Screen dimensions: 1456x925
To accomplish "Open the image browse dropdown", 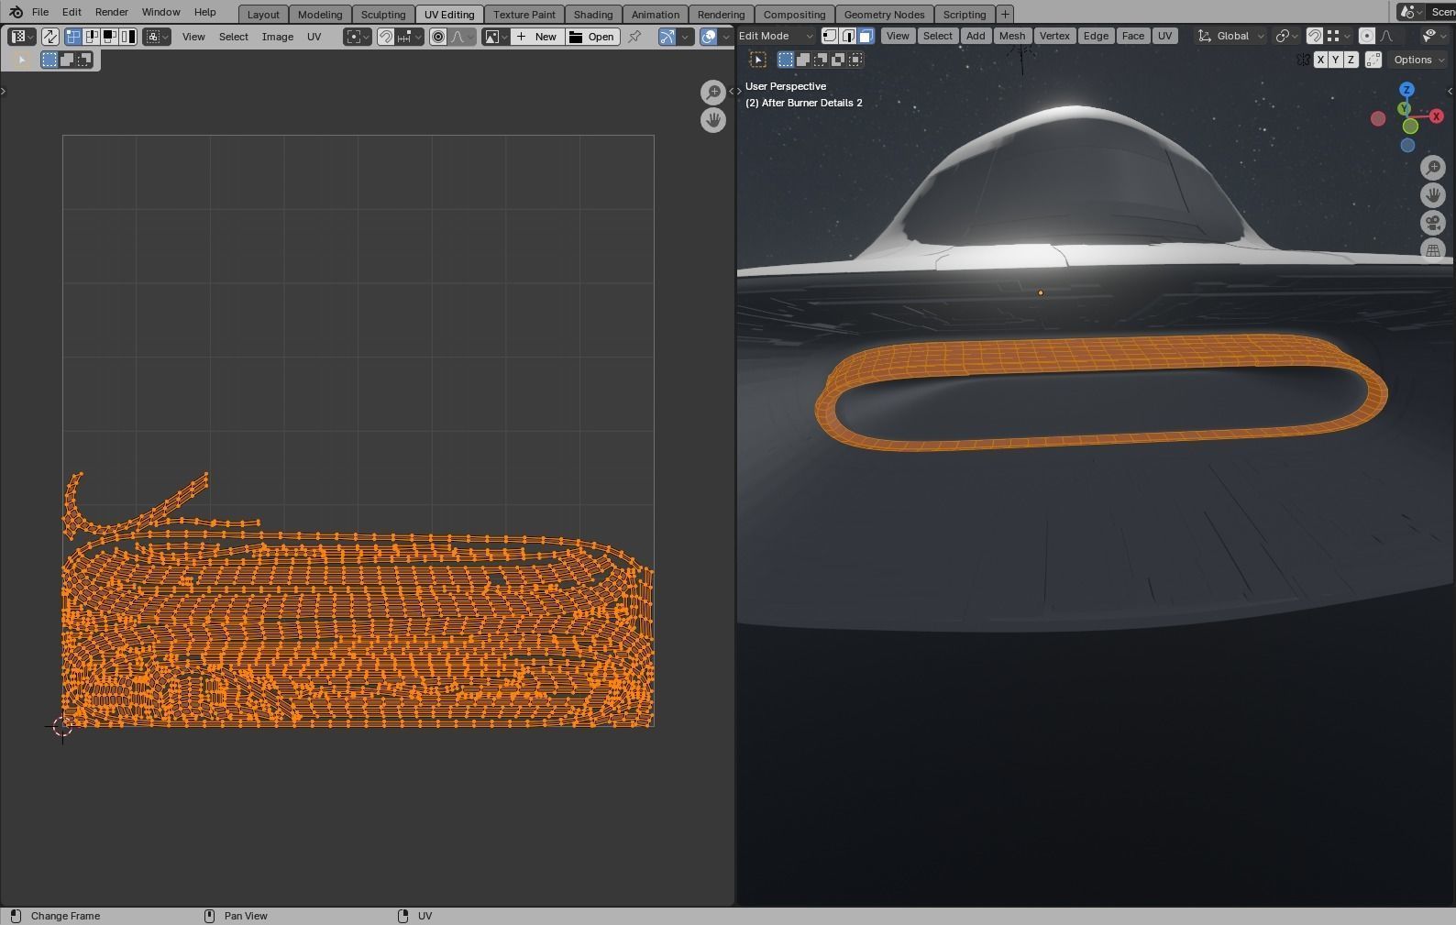I will [495, 37].
